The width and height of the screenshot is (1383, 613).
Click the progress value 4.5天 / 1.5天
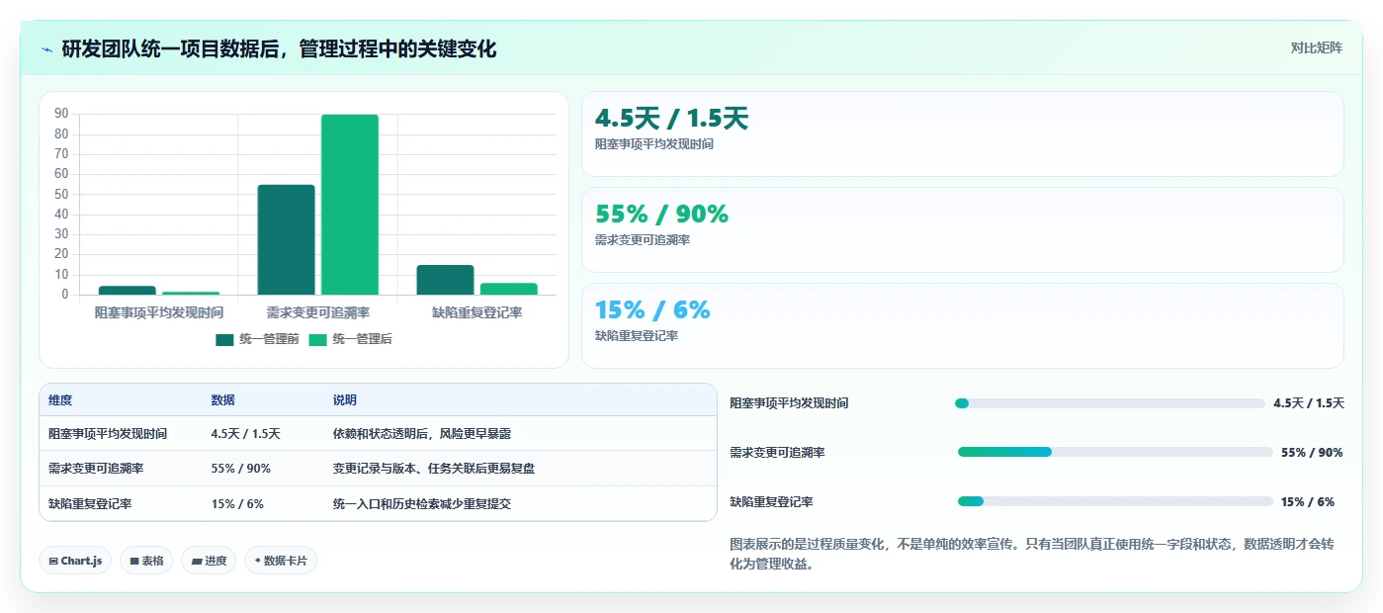pyautogui.click(x=1309, y=403)
